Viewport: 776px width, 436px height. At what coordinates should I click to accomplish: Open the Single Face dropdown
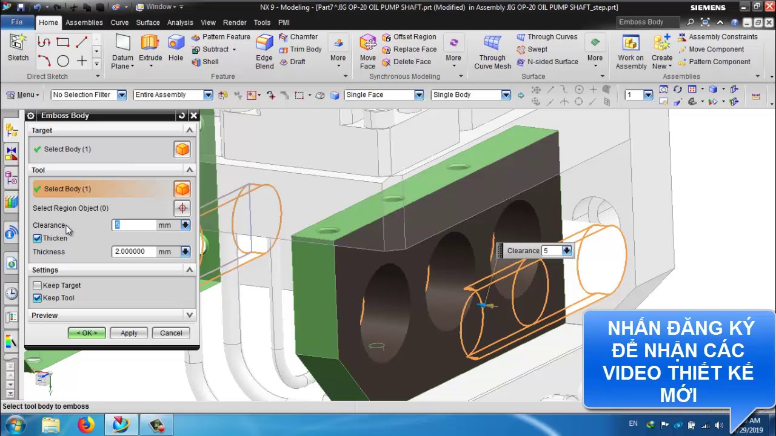419,95
